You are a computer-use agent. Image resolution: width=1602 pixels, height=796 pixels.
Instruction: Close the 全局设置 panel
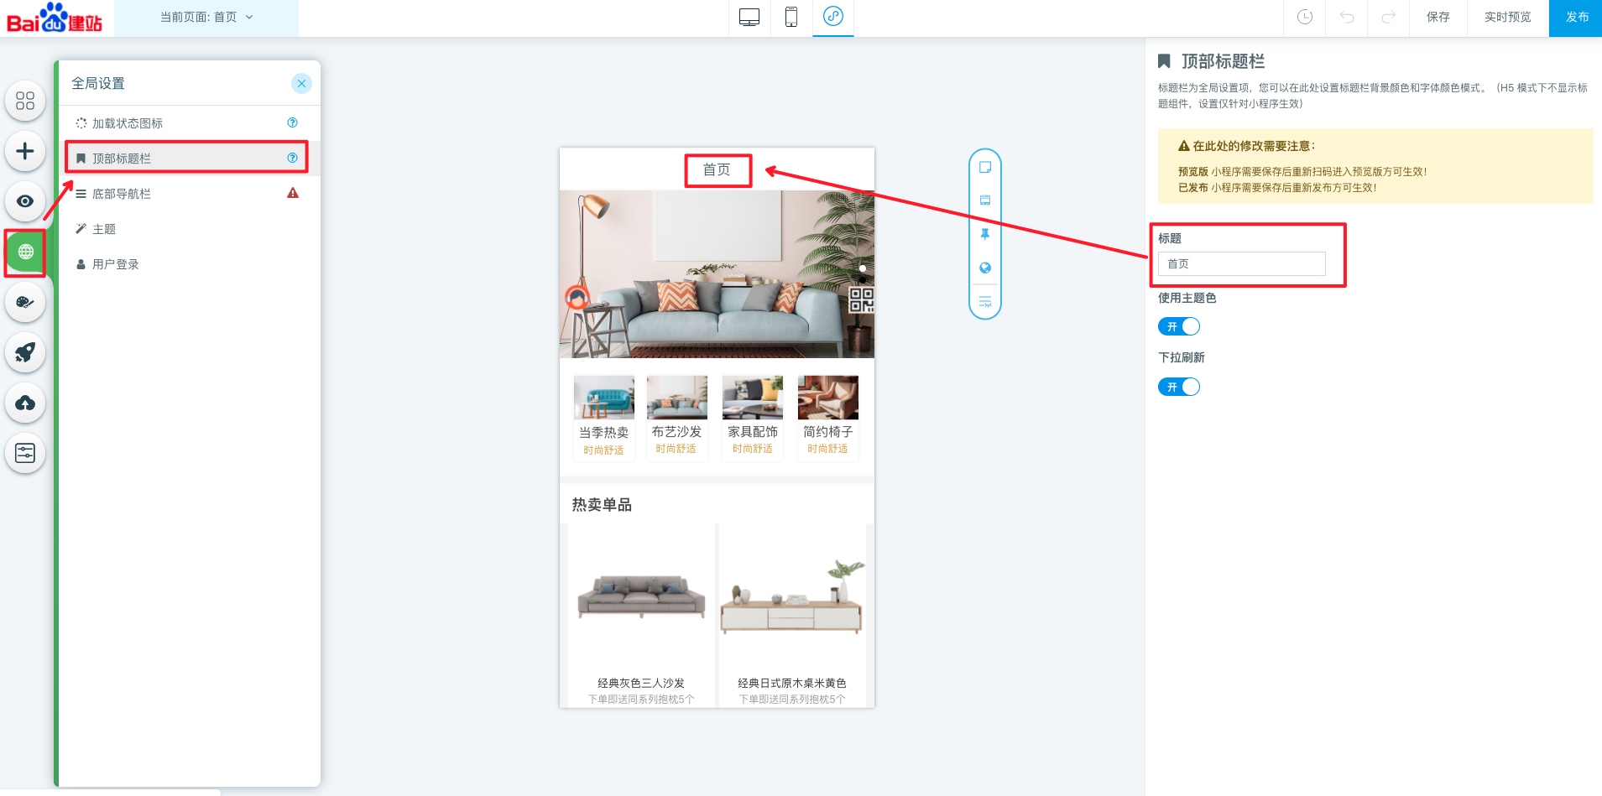pos(301,83)
